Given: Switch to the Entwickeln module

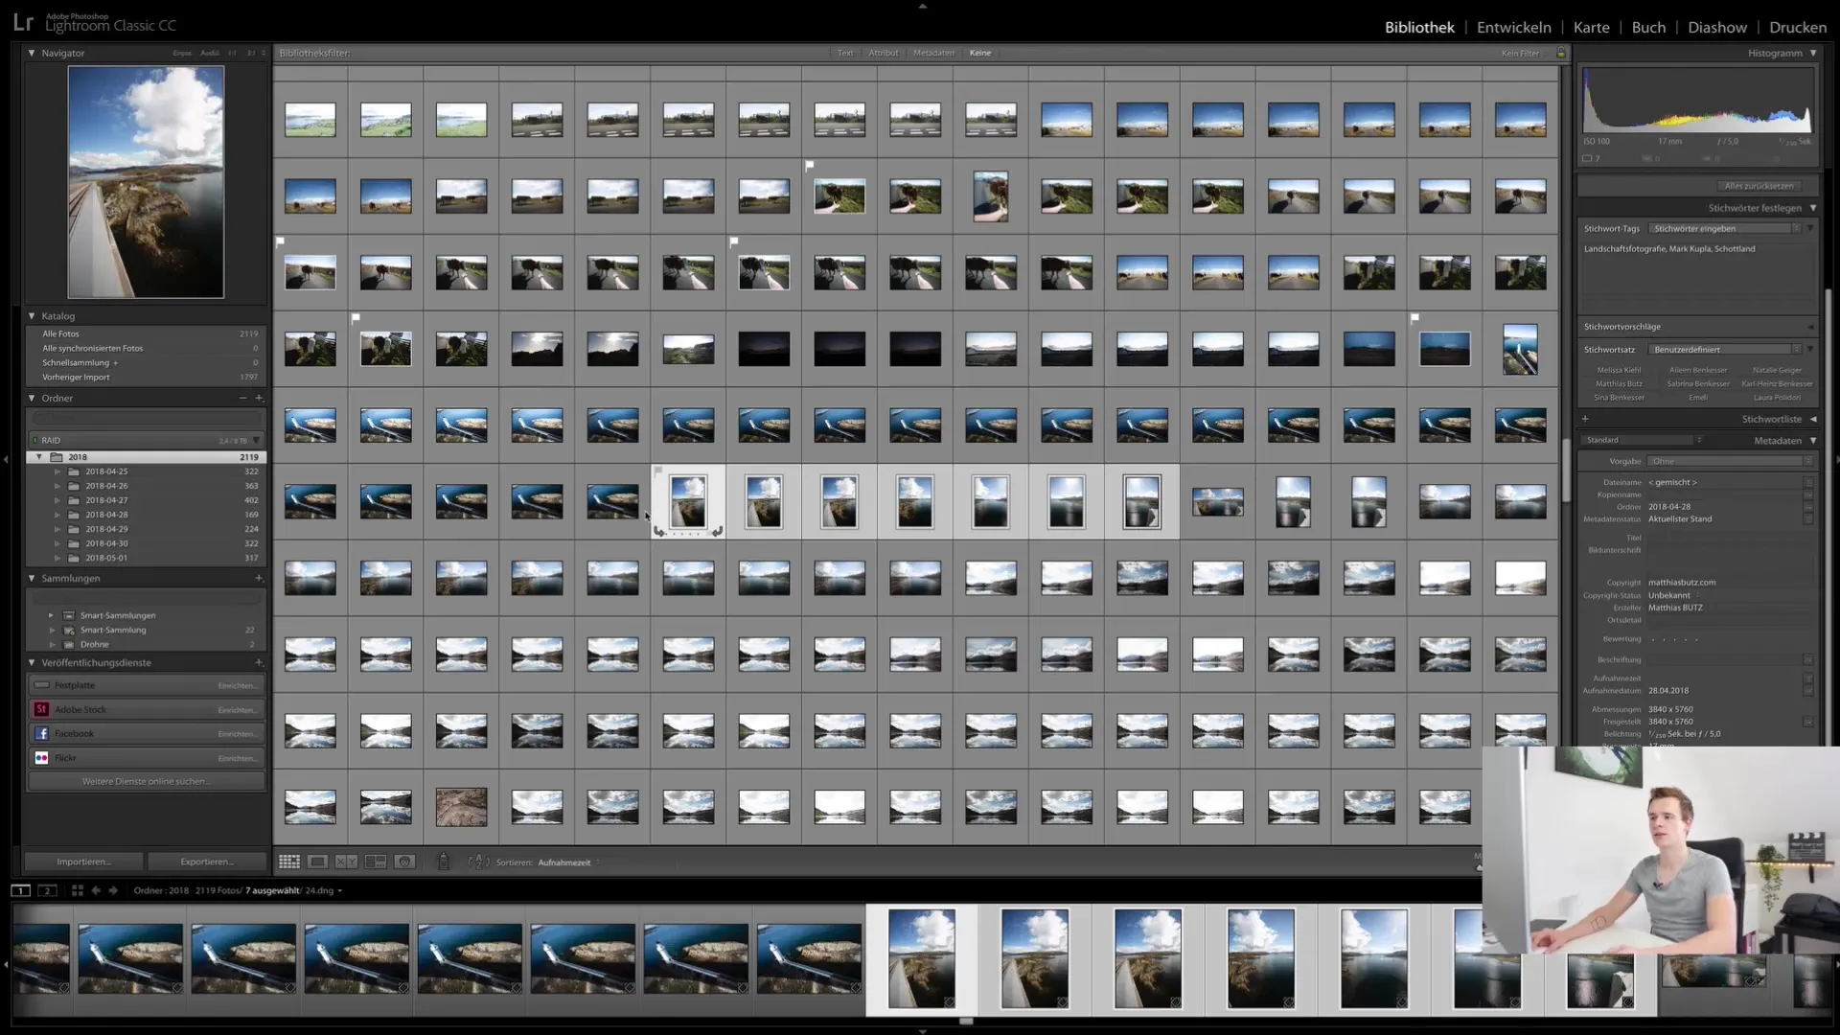Looking at the screenshot, I should pyautogui.click(x=1513, y=27).
